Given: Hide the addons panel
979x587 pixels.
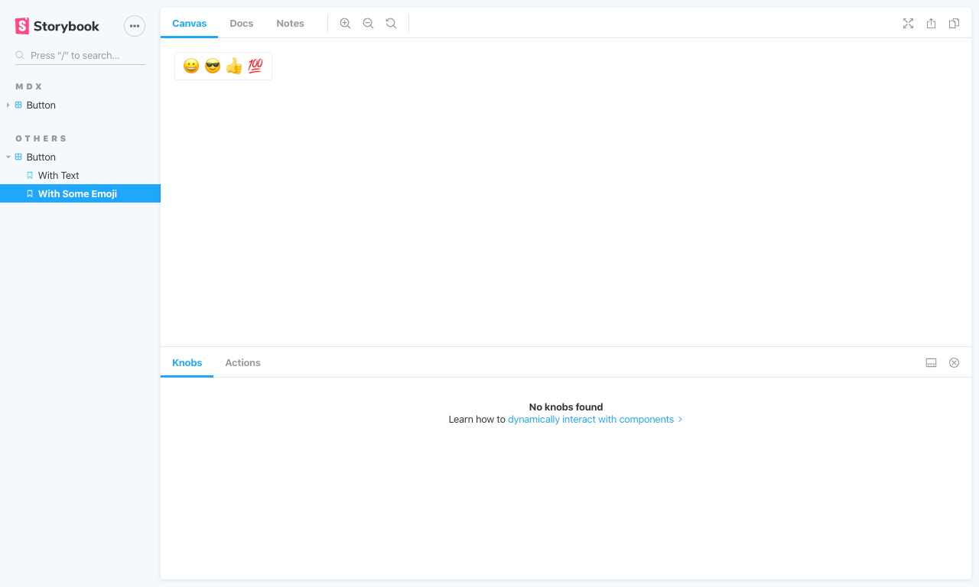Looking at the screenshot, I should click(x=954, y=362).
